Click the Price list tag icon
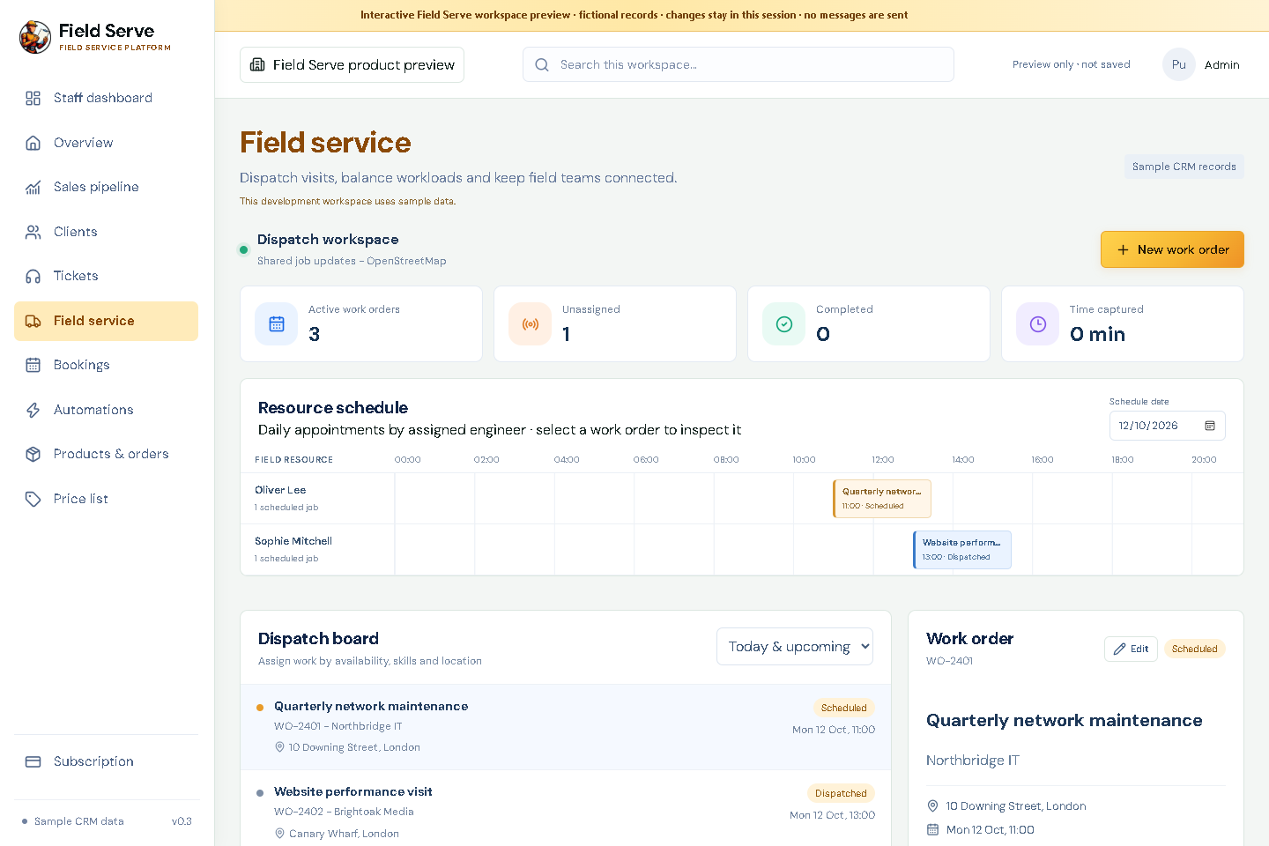 pyautogui.click(x=33, y=499)
